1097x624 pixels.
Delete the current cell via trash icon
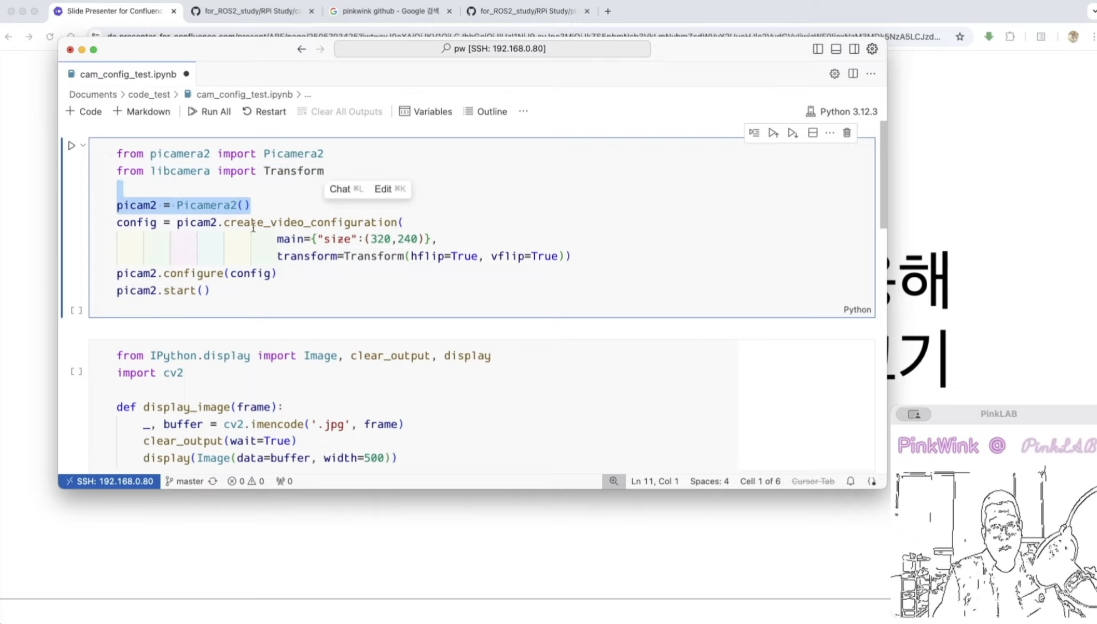(847, 133)
